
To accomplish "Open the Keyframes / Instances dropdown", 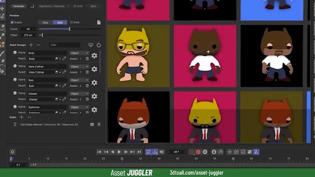I will pyautogui.click(x=54, y=6).
